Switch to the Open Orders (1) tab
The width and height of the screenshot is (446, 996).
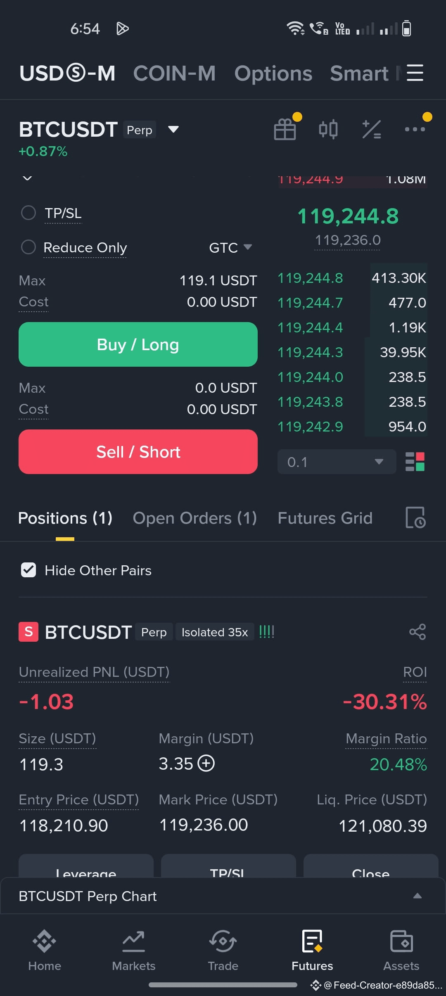point(195,518)
